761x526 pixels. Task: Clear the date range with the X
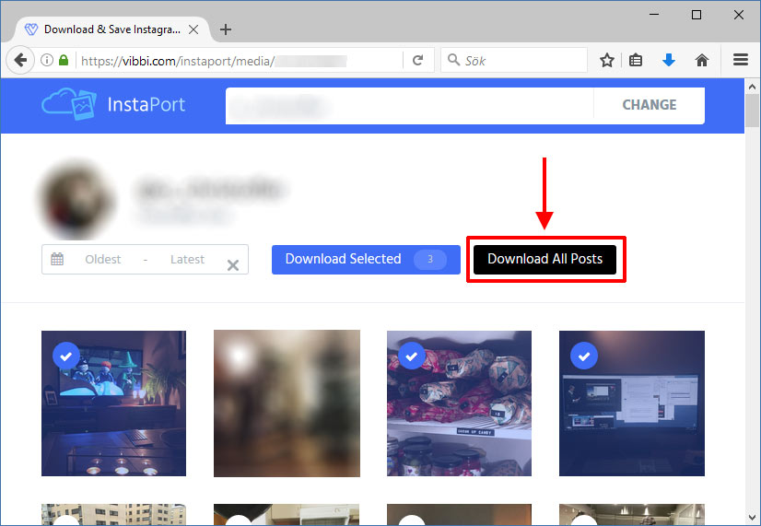[233, 265]
